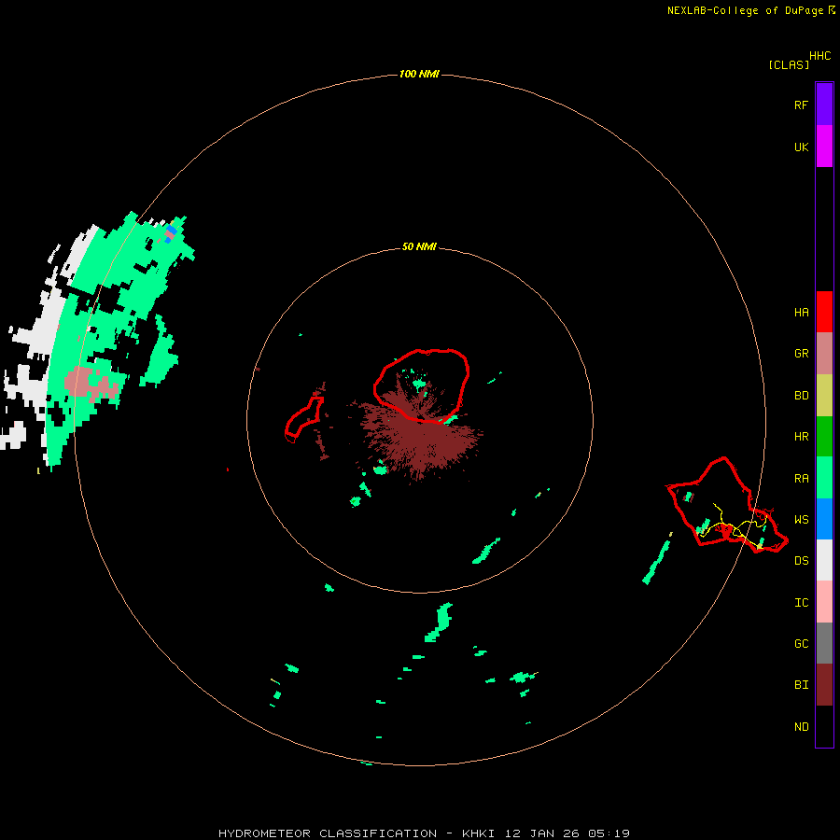The width and height of the screenshot is (840, 840).
Task: Click the HA red legend swatch
Action: pos(824,312)
